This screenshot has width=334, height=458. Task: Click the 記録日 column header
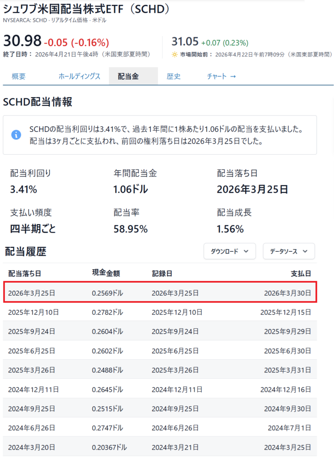[x=162, y=273]
